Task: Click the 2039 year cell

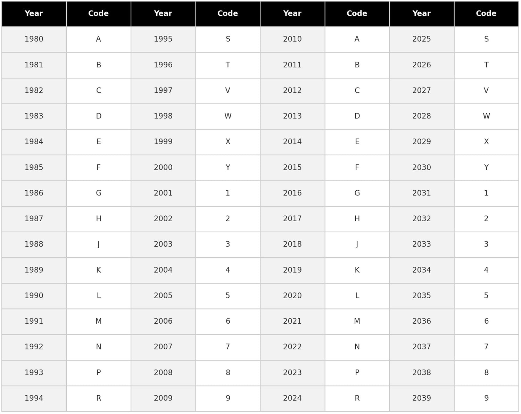Action: point(421,398)
